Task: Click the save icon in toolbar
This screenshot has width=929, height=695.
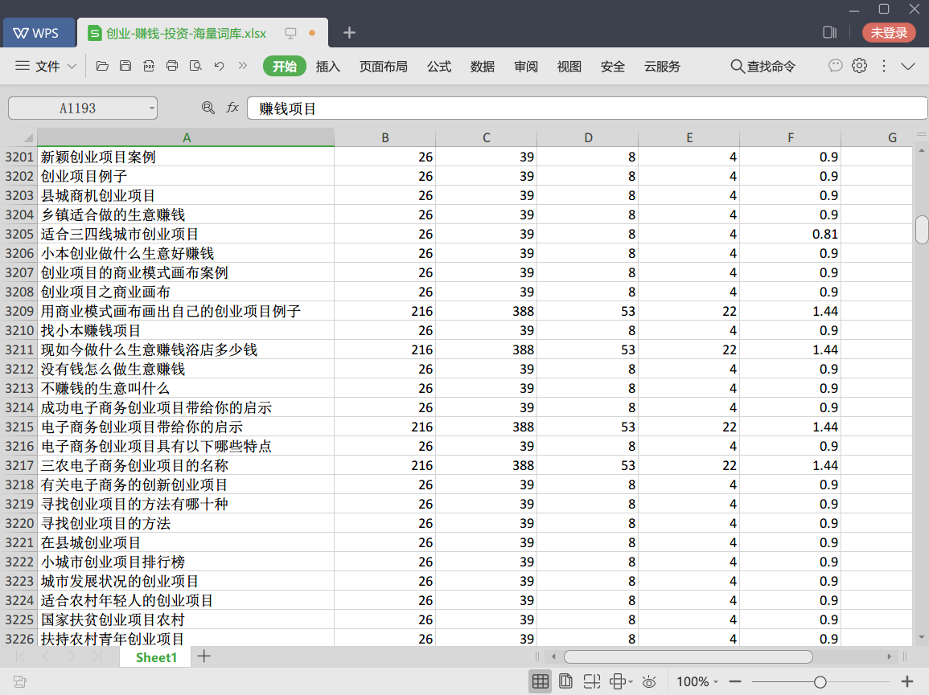Action: 125,67
